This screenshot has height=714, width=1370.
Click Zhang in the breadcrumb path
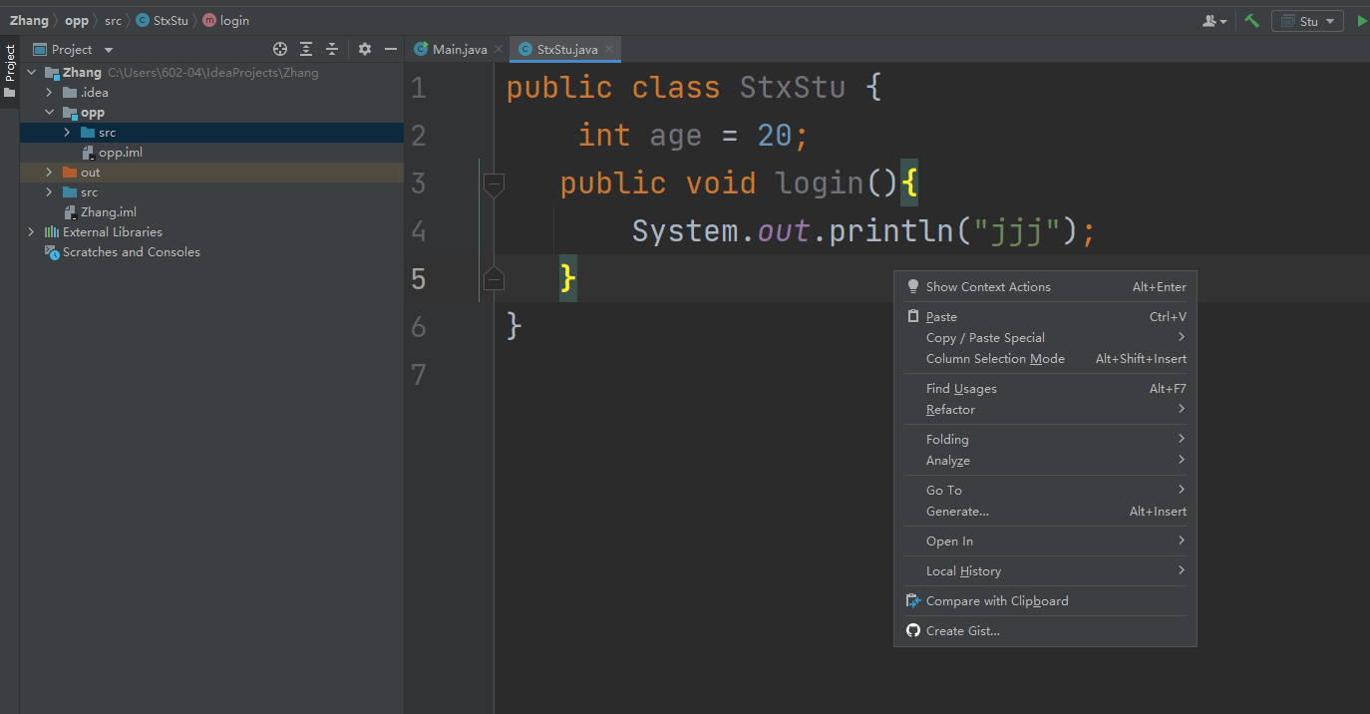(29, 21)
